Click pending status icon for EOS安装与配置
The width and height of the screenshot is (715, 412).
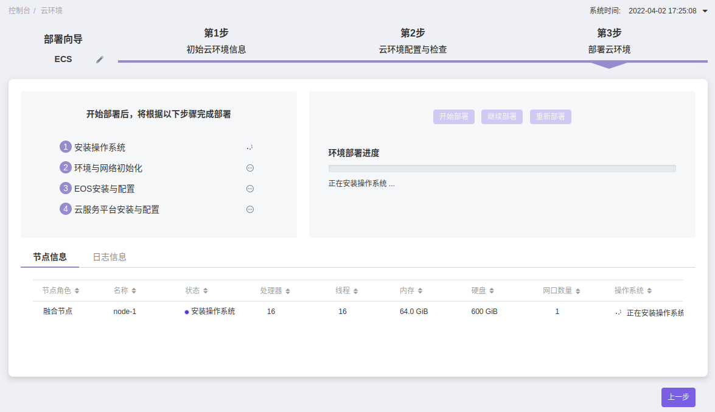(x=249, y=189)
